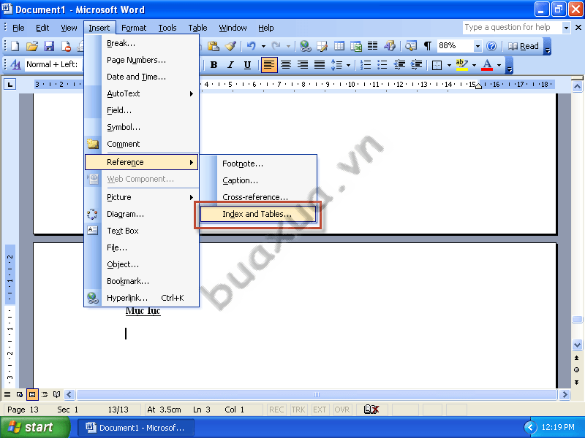Click the tab selector at ruler corner
Image resolution: width=585 pixels, height=438 pixels.
tap(10, 85)
